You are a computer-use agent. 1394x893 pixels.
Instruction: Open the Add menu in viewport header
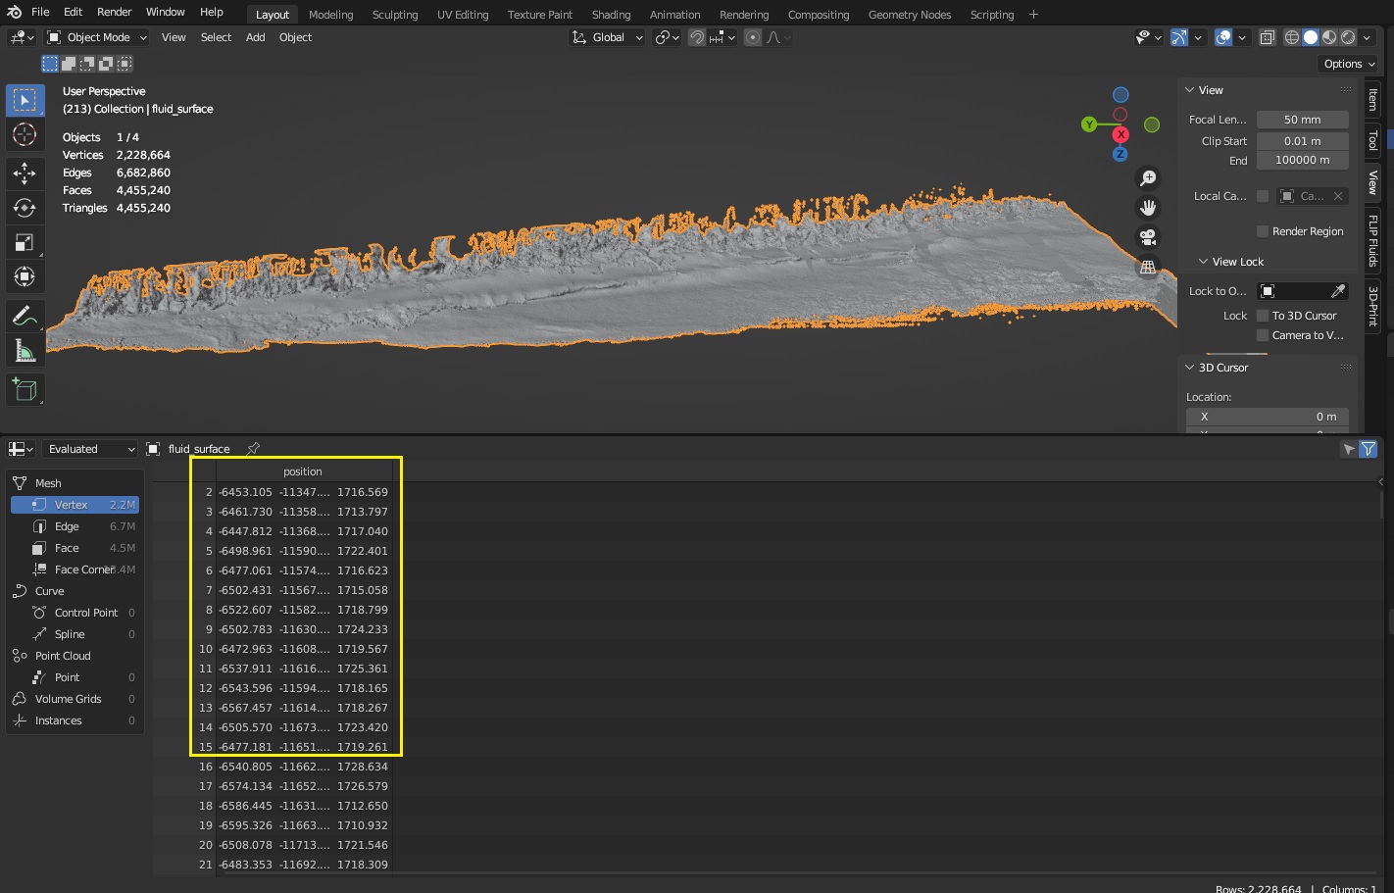[x=255, y=37]
